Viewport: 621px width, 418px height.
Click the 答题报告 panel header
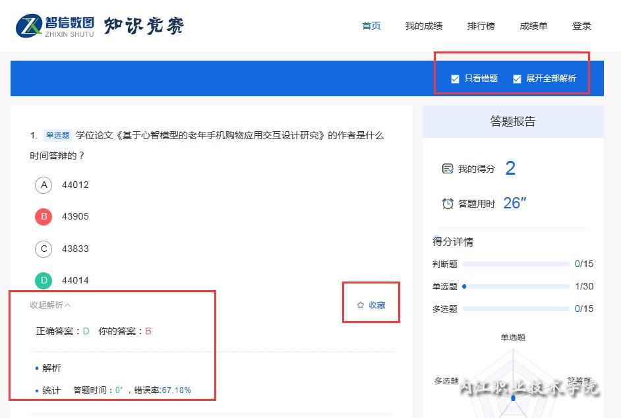[513, 121]
